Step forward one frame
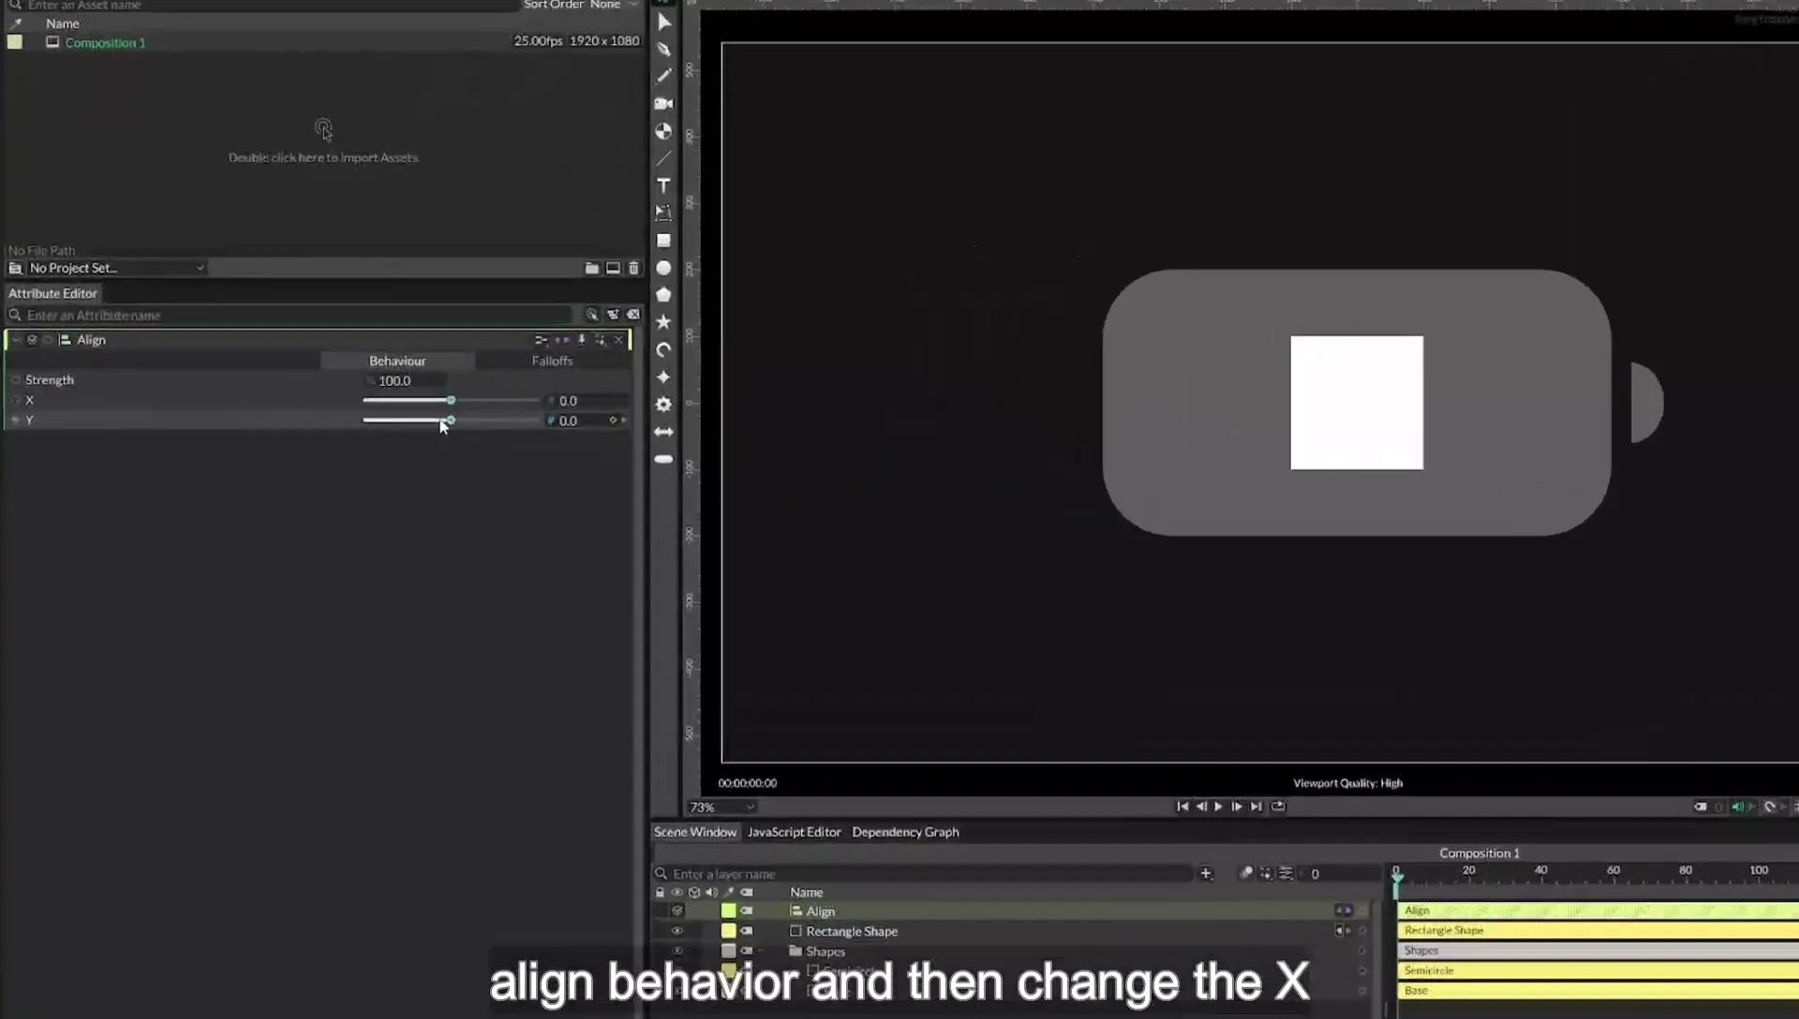This screenshot has height=1019, width=1799. (1237, 806)
